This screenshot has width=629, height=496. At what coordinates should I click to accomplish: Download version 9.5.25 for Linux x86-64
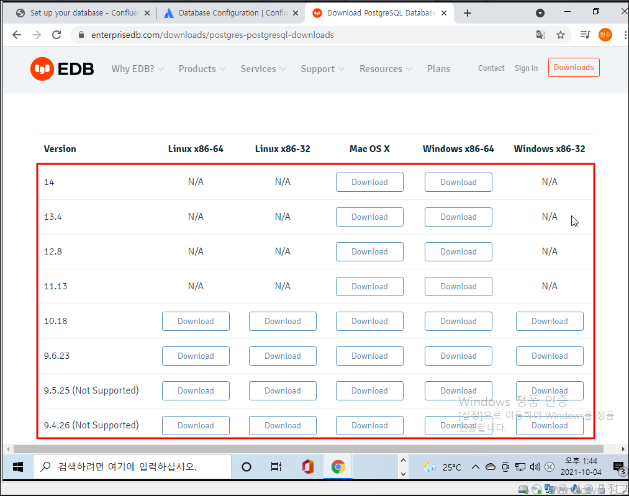[x=196, y=390]
